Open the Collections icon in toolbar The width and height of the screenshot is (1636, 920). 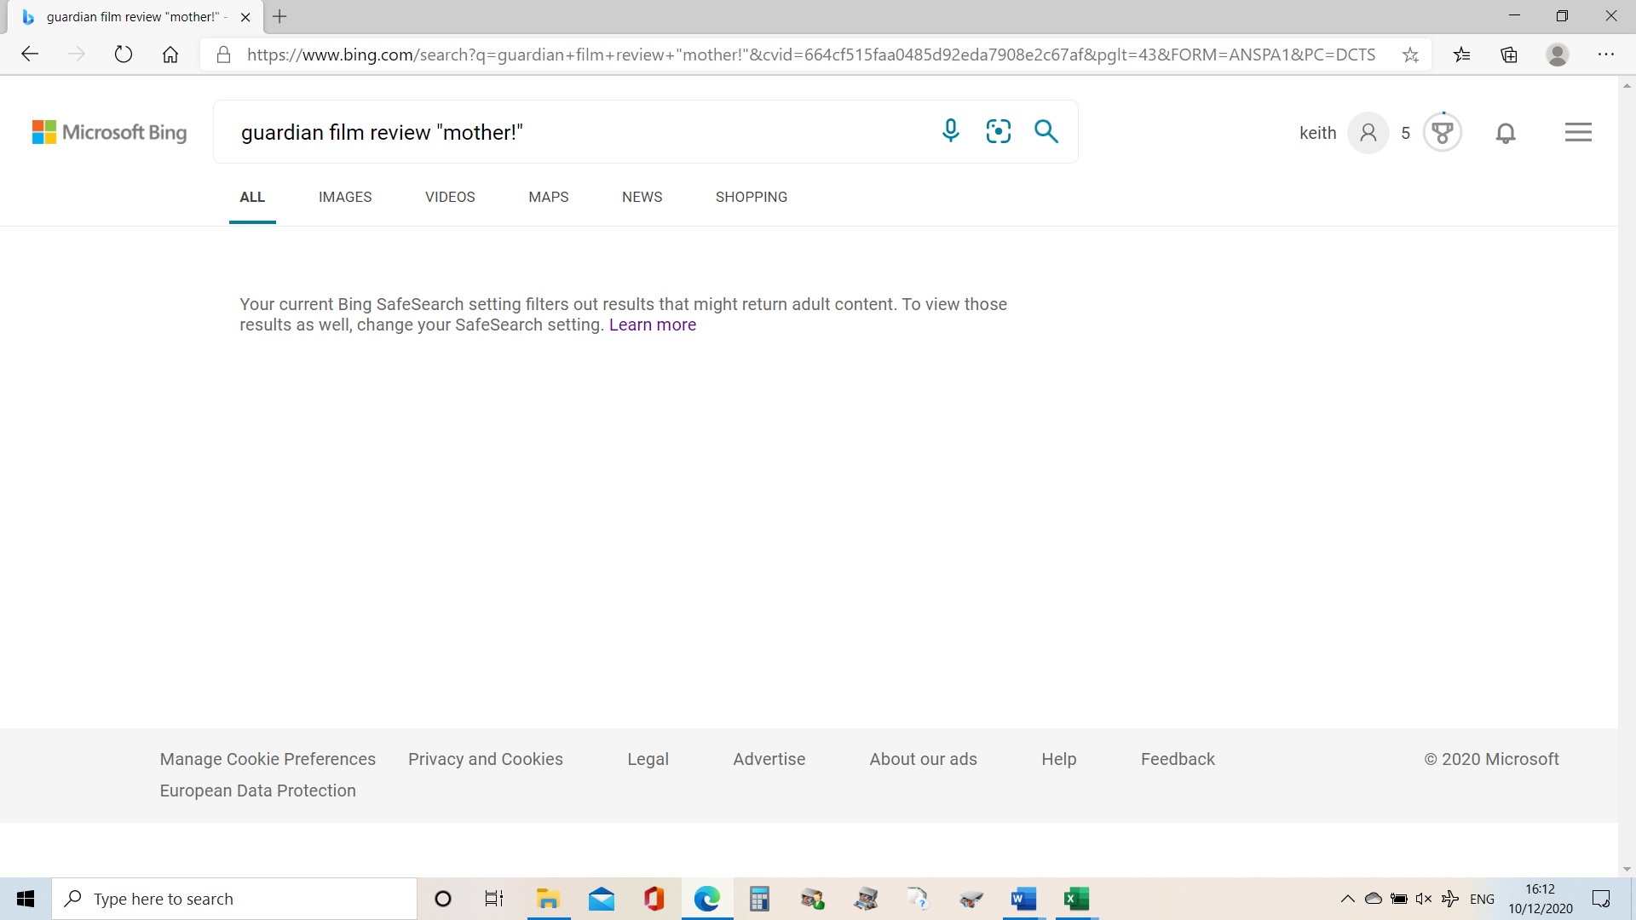[x=1509, y=55]
